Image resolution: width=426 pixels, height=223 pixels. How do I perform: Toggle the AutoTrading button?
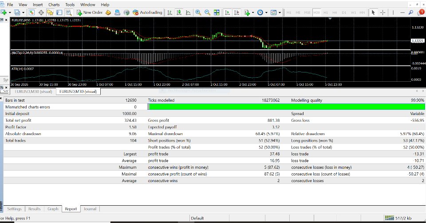coord(147,12)
